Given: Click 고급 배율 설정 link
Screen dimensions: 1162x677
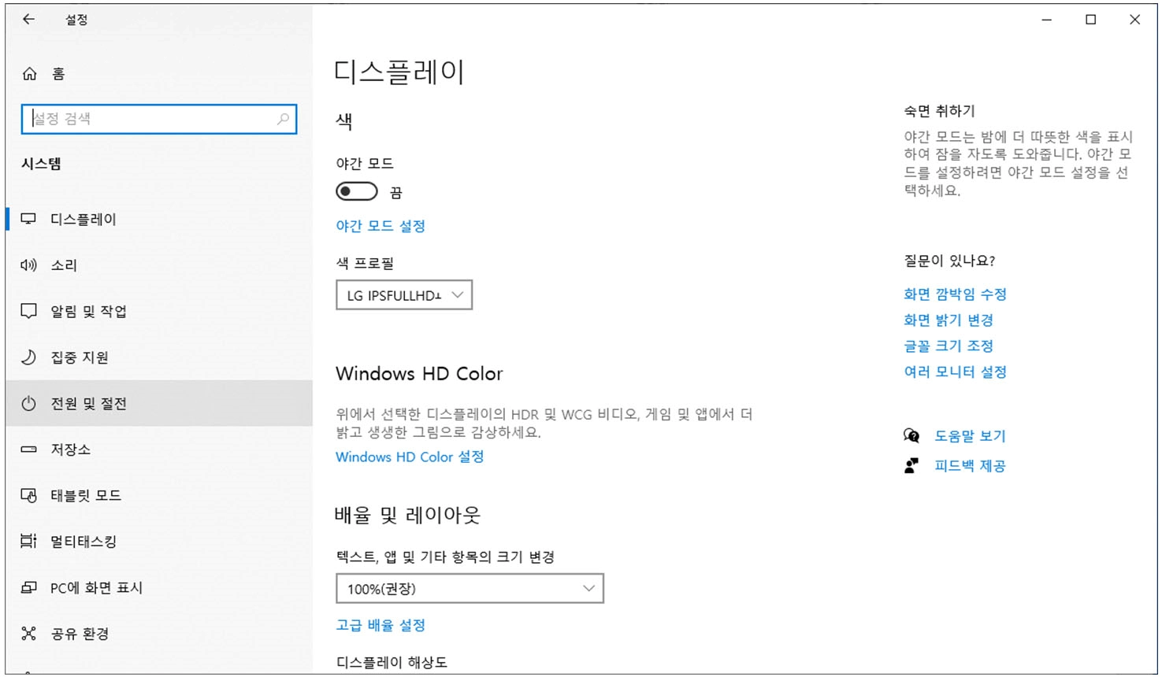Looking at the screenshot, I should (x=381, y=625).
